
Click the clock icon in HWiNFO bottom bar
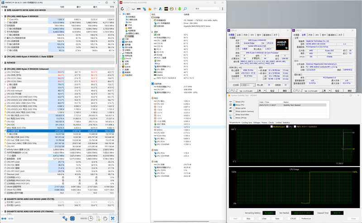tap(91, 218)
